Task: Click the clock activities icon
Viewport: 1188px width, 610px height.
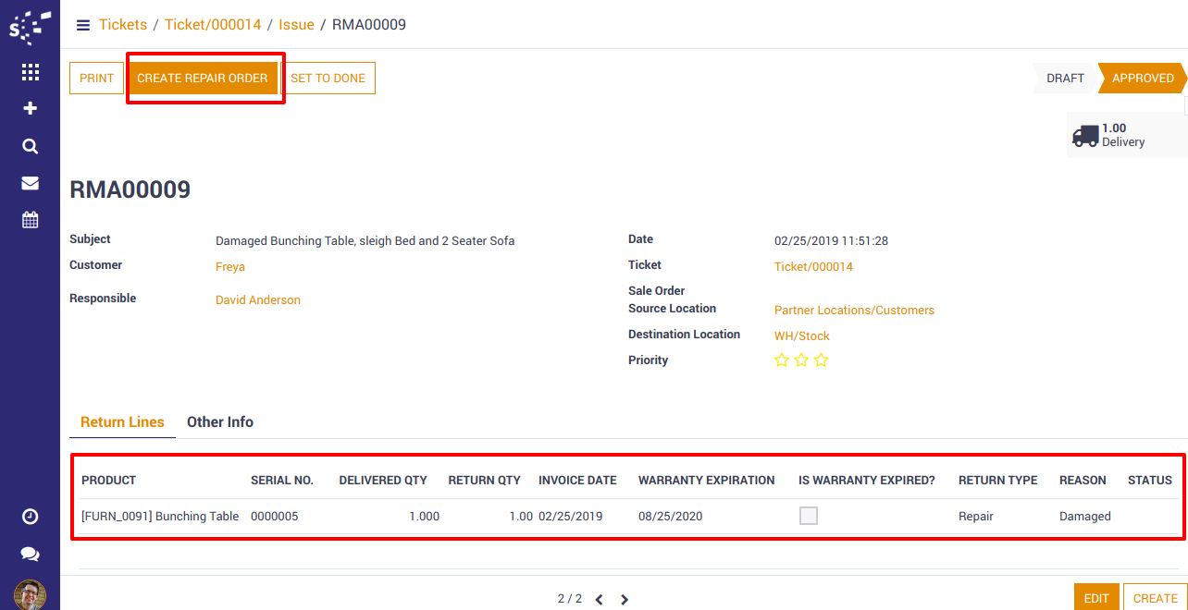Action: pos(30,517)
